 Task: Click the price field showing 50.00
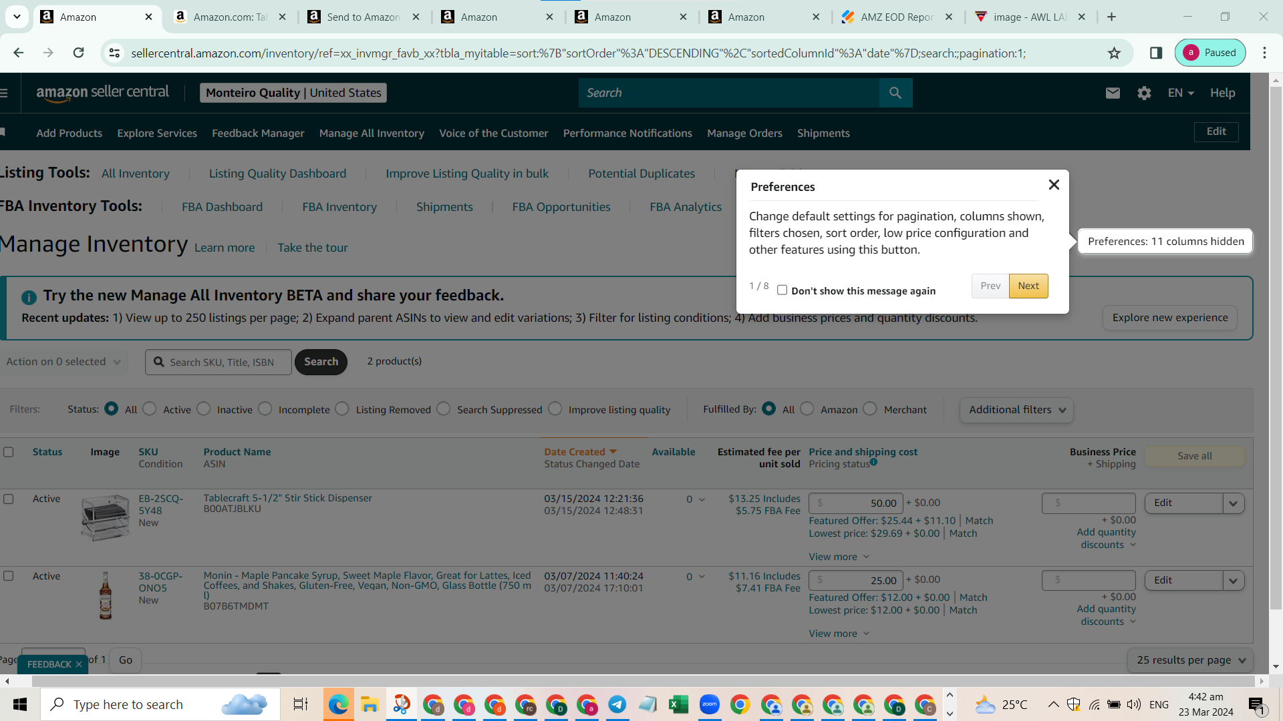coord(856,503)
